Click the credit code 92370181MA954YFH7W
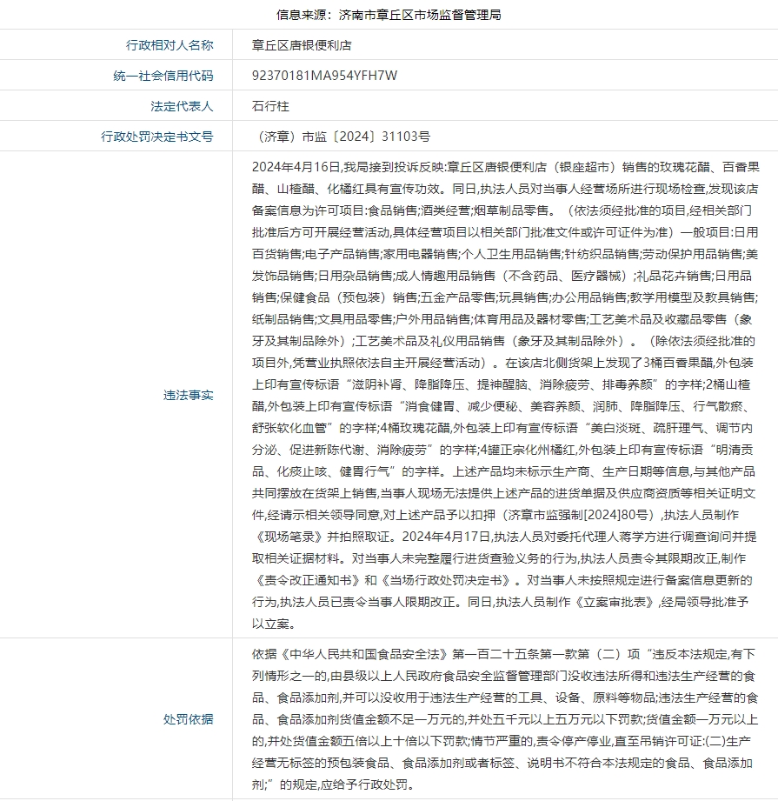The image size is (778, 801). pyautogui.click(x=325, y=76)
